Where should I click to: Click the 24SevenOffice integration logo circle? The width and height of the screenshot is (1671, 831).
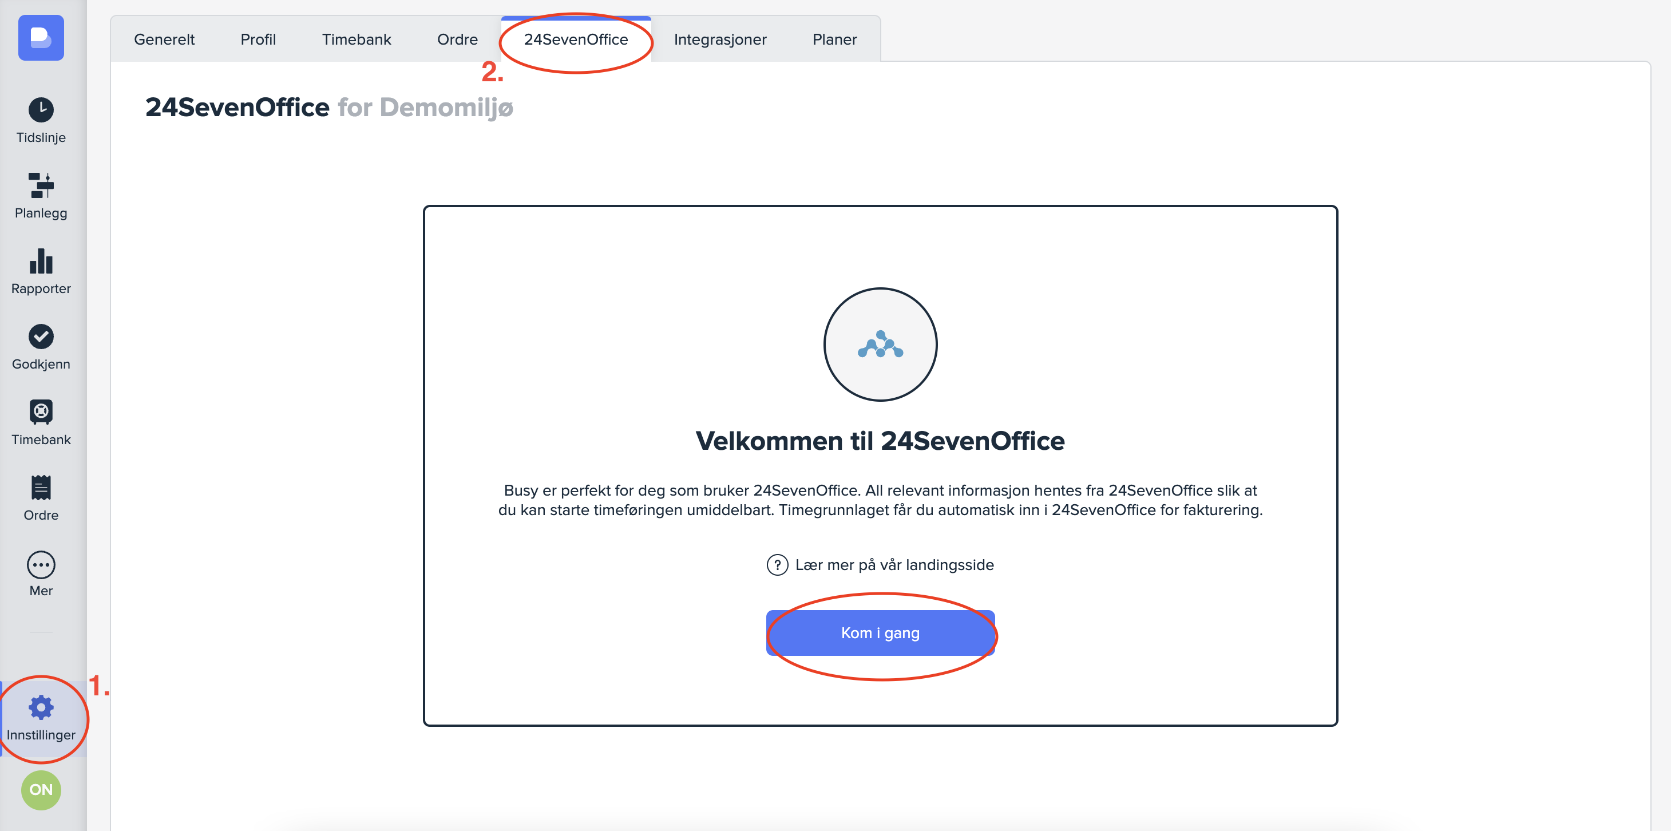click(880, 345)
